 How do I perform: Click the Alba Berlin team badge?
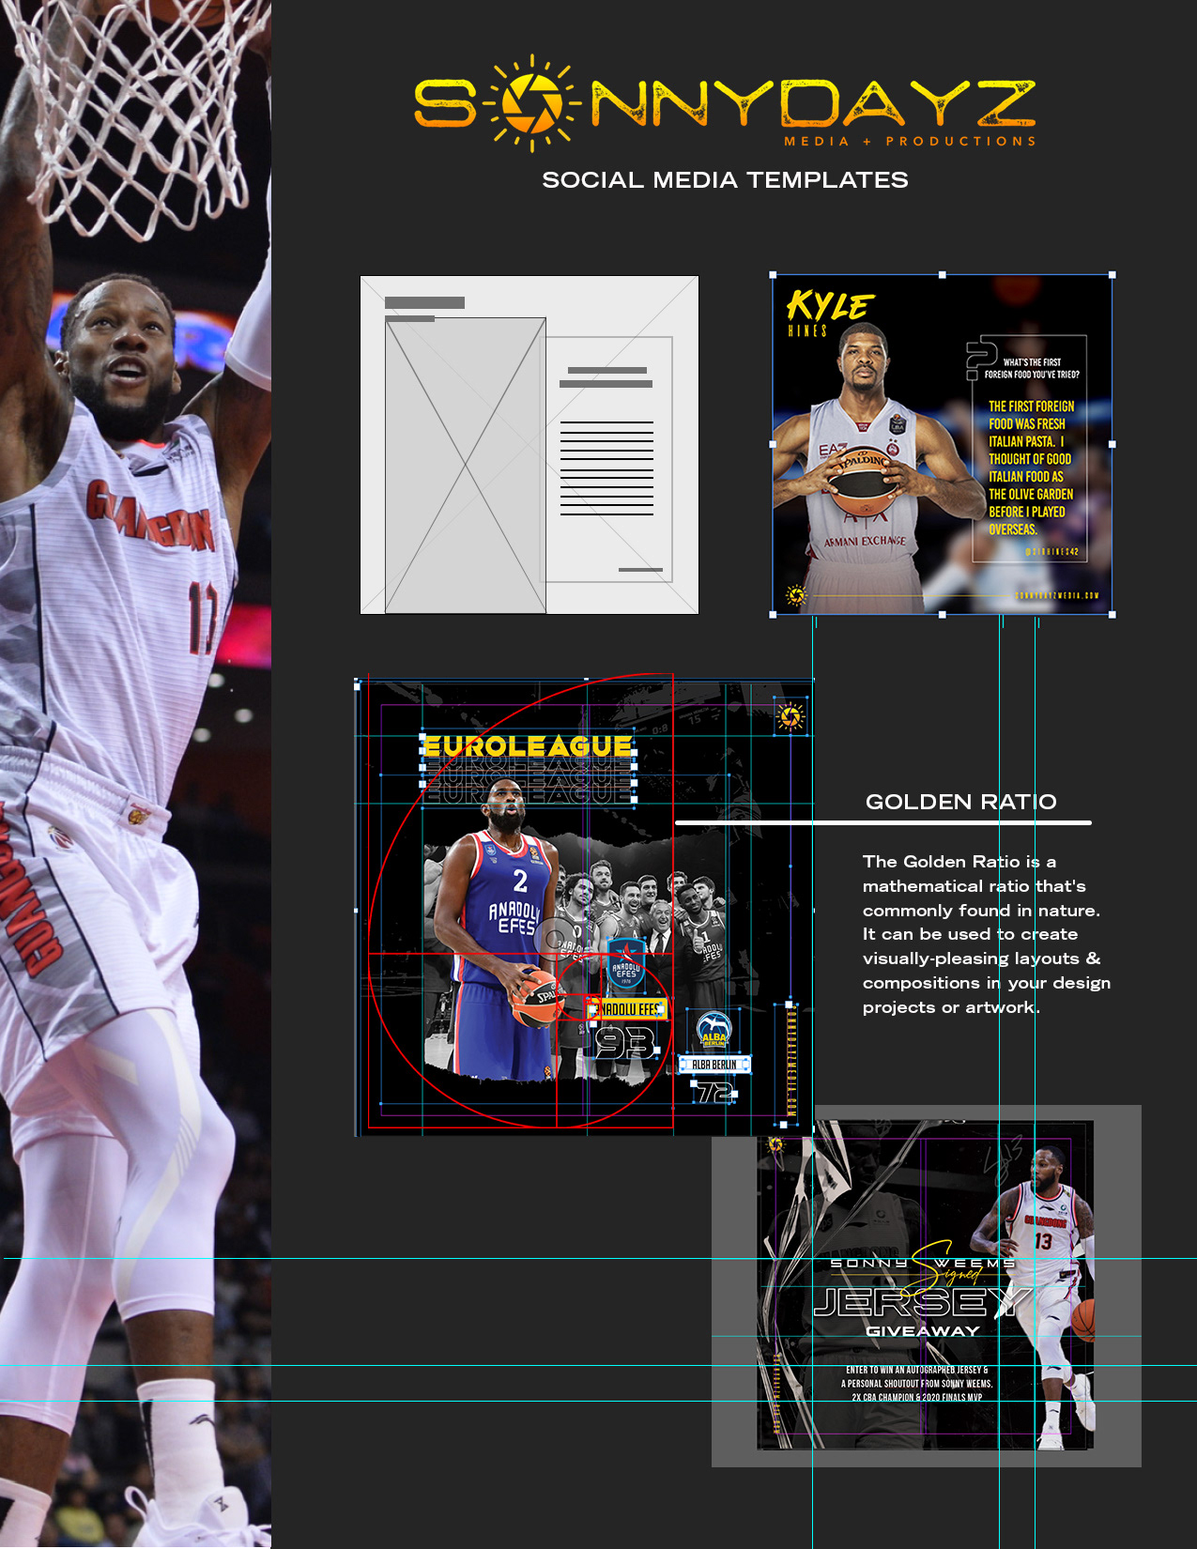[714, 1031]
